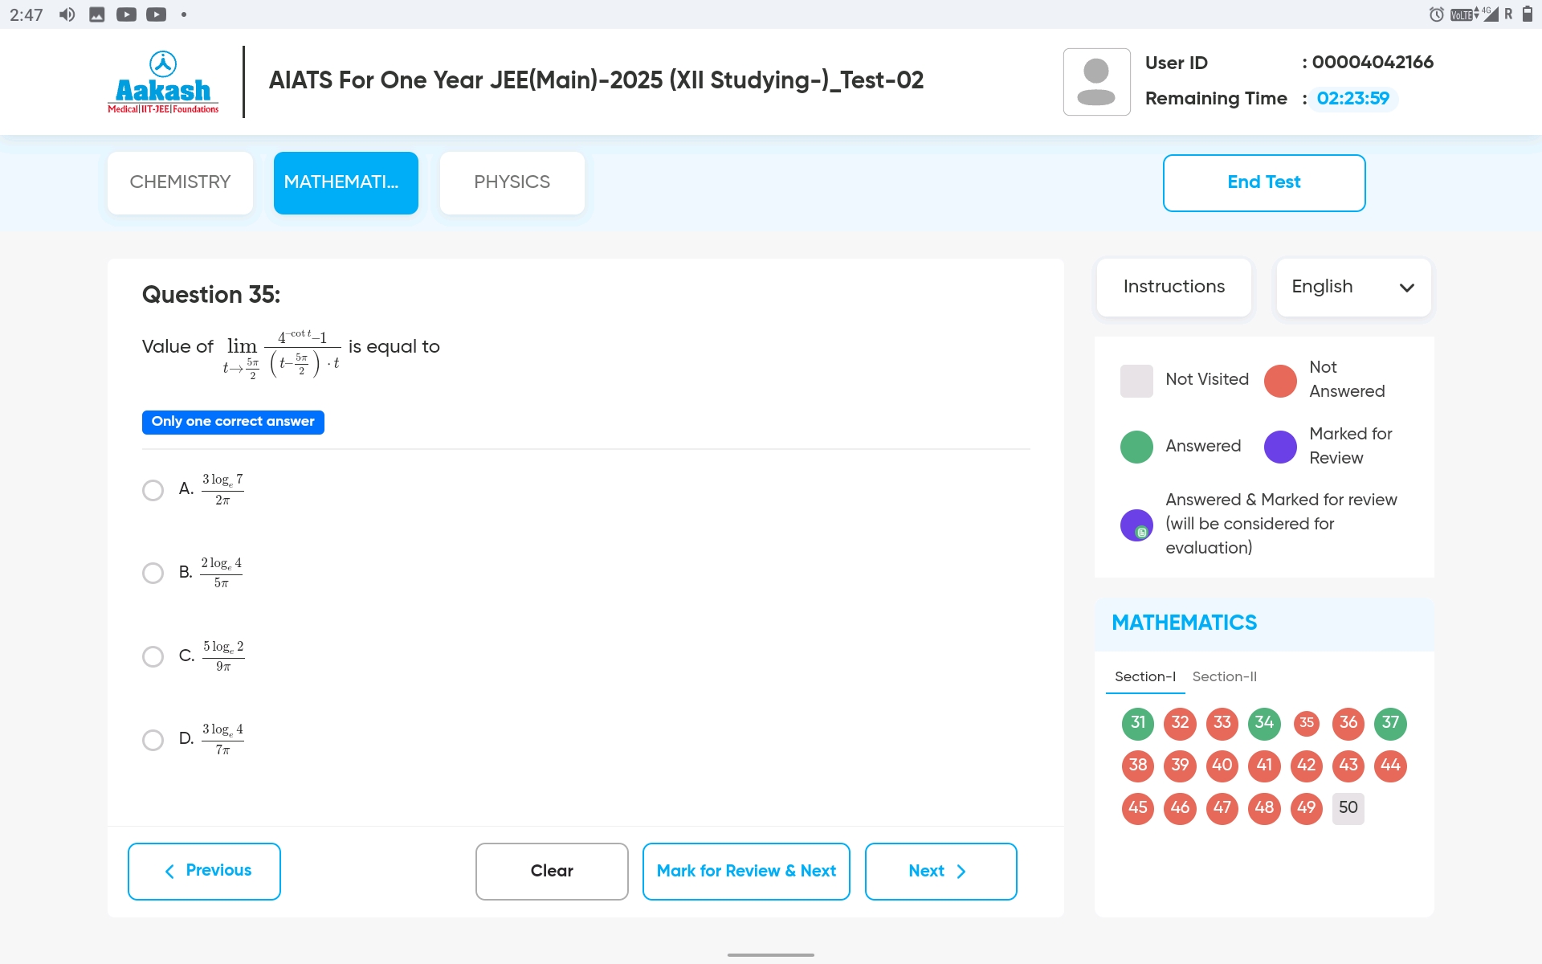1542x964 pixels.
Task: Jump to question 42
Action: [x=1307, y=766]
